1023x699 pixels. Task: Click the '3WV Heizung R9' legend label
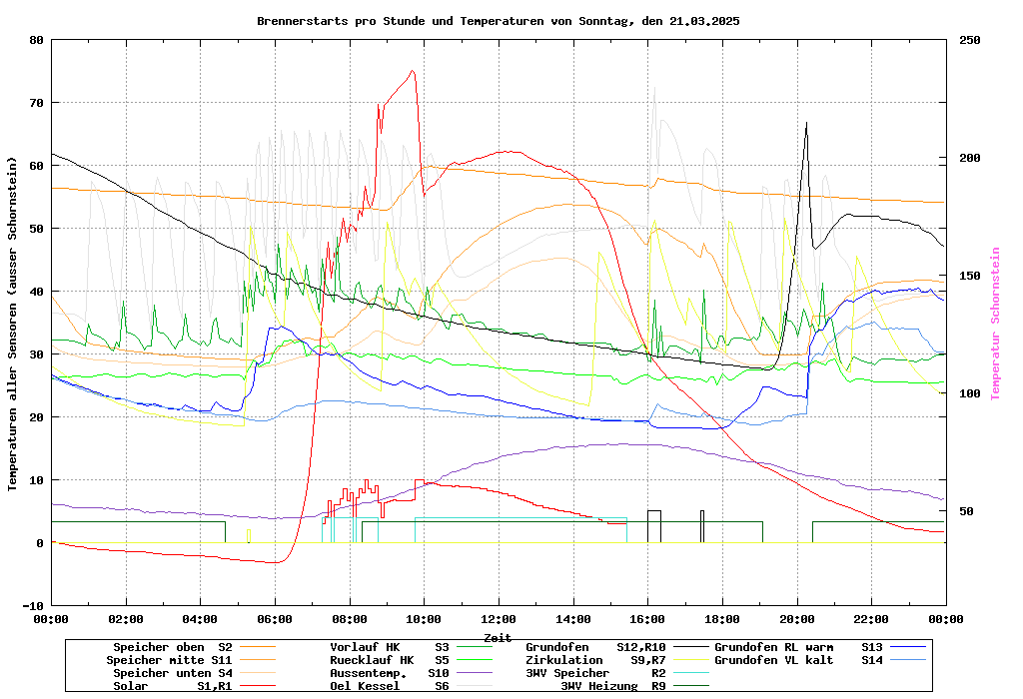(x=612, y=686)
